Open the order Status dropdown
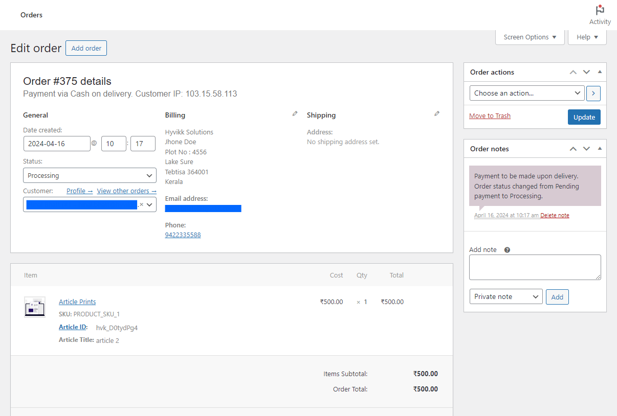Viewport: 617px width, 416px height. [90, 175]
